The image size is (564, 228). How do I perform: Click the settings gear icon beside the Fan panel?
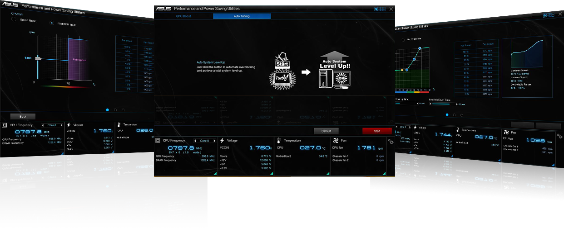click(391, 142)
